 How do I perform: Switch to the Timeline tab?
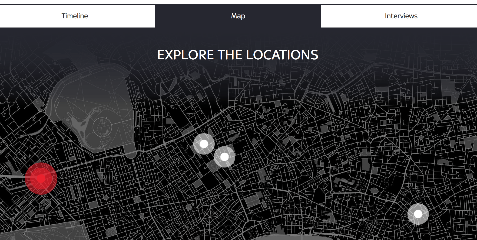[77, 16]
